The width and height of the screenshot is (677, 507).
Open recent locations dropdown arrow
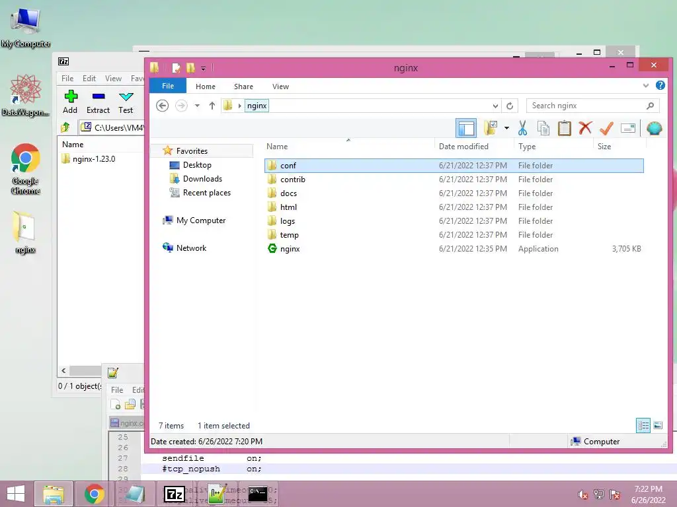pos(197,106)
